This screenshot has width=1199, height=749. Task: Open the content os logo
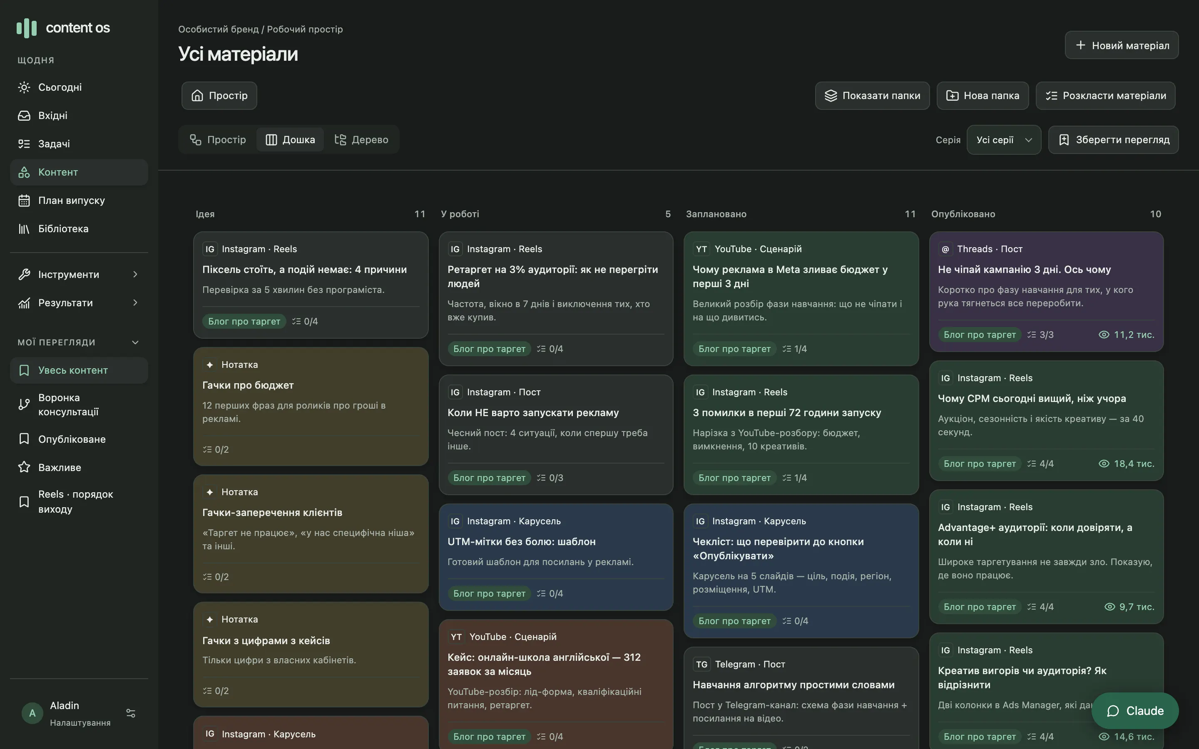point(63,28)
